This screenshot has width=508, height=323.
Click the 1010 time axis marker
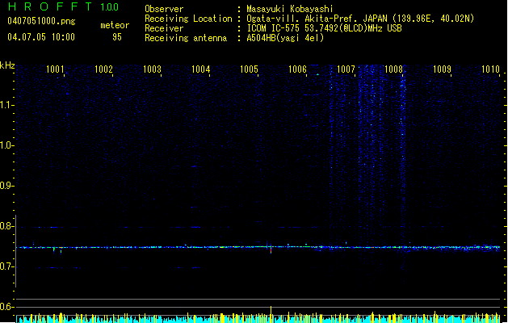[x=490, y=69]
